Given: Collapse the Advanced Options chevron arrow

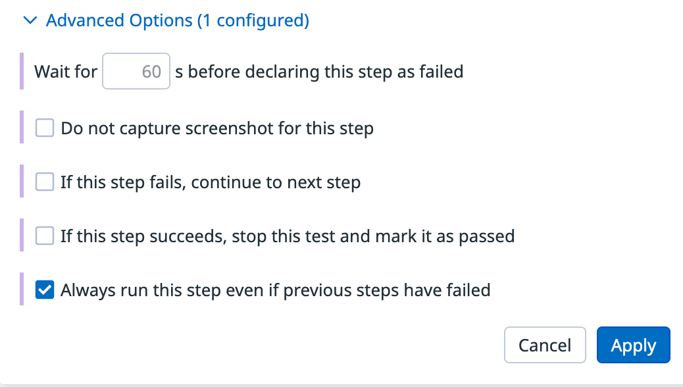Looking at the screenshot, I should pos(30,21).
